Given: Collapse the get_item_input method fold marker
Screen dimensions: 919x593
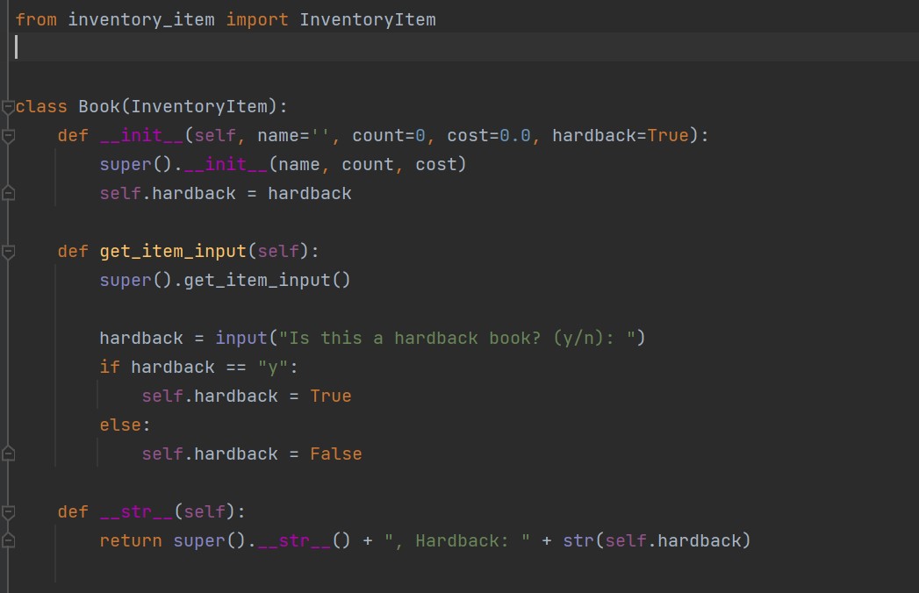Looking at the screenshot, I should 8,252.
